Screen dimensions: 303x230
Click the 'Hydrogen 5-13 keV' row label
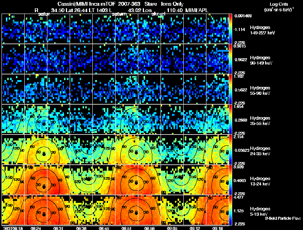point(260,211)
